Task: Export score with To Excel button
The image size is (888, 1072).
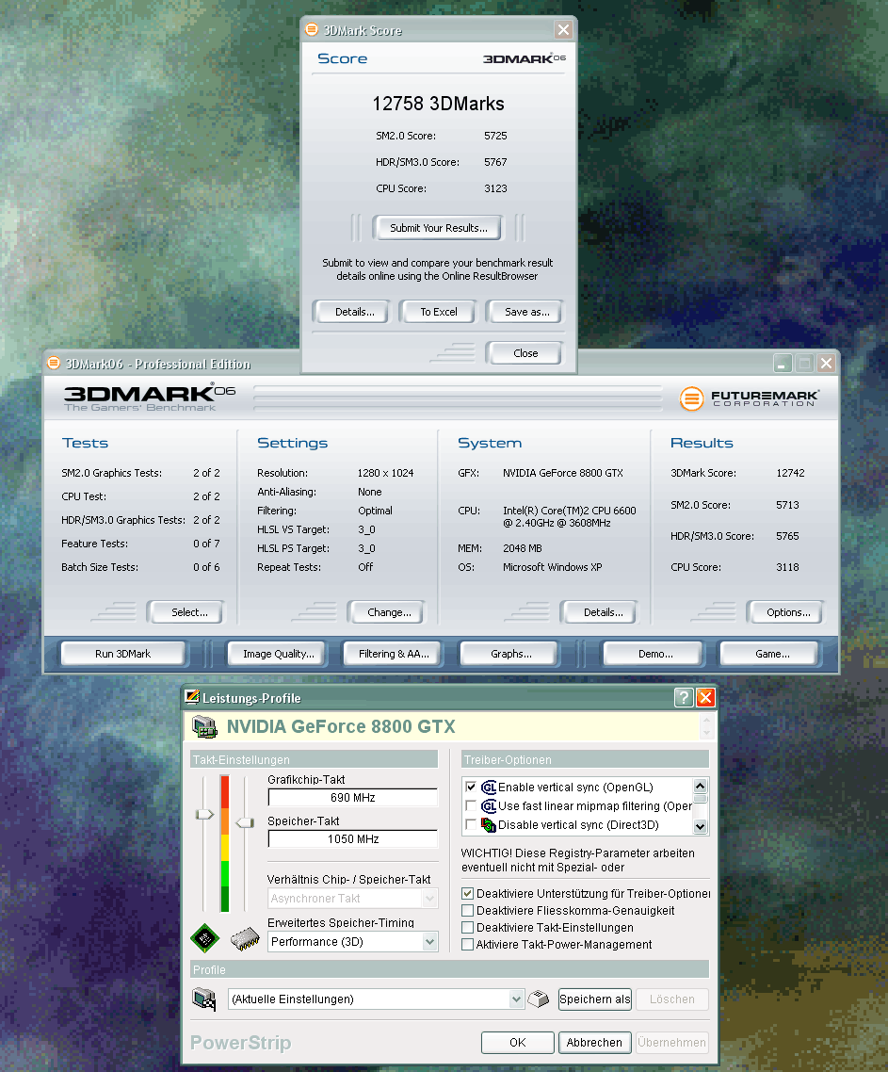Action: [439, 312]
